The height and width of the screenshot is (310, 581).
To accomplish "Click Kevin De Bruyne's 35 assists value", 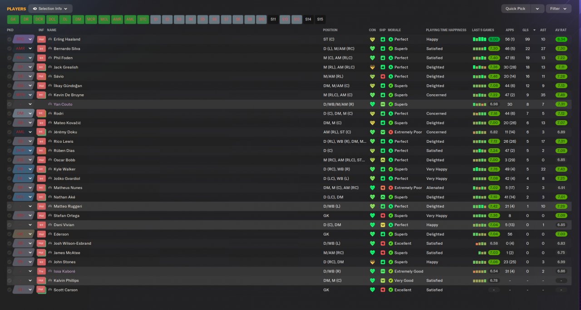I will [543, 95].
